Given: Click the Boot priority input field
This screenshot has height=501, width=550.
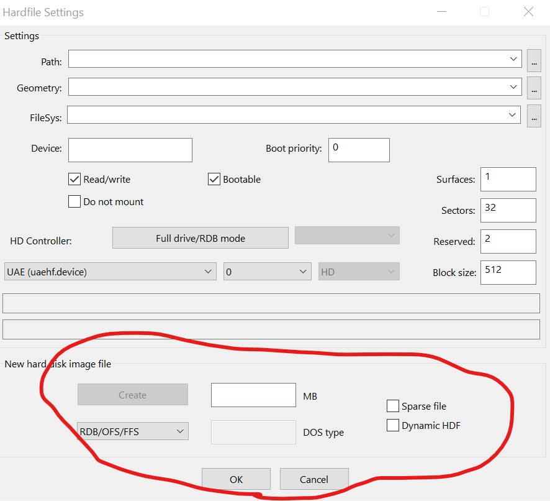Looking at the screenshot, I should (359, 150).
